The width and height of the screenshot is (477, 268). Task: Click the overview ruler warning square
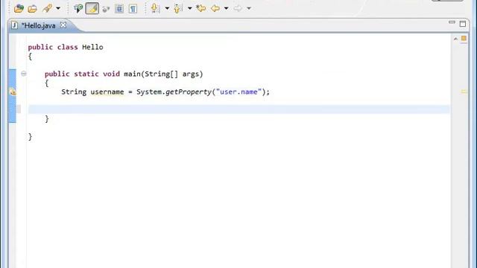(464, 38)
